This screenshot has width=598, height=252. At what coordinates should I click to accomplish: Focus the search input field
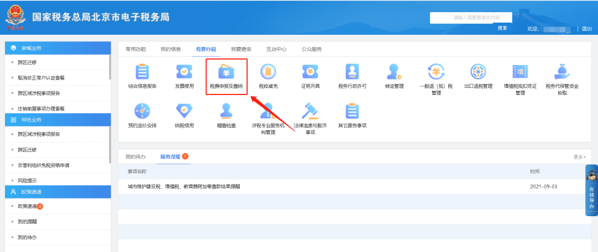pyautogui.click(x=471, y=18)
